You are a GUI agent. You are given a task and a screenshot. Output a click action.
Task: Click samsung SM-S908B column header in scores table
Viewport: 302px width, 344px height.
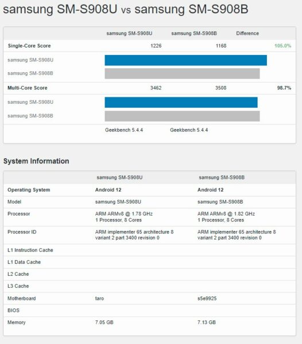(194, 33)
